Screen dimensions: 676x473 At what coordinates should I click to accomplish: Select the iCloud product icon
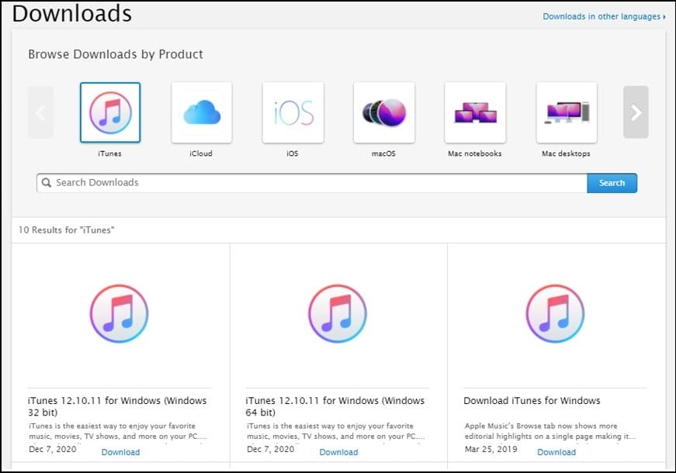tap(201, 112)
